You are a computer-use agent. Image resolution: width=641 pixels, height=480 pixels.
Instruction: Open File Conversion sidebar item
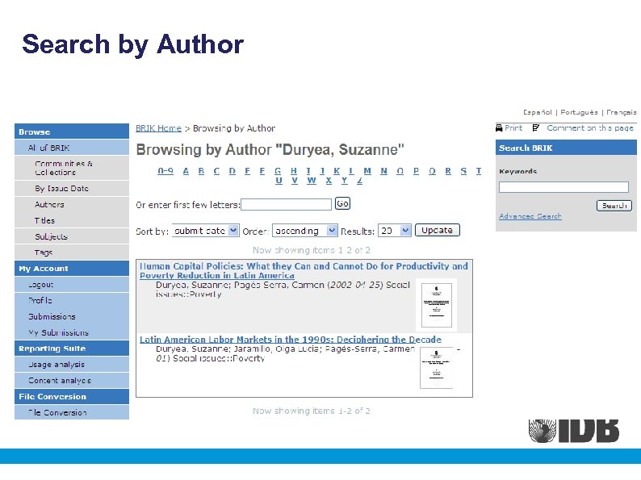click(x=72, y=412)
